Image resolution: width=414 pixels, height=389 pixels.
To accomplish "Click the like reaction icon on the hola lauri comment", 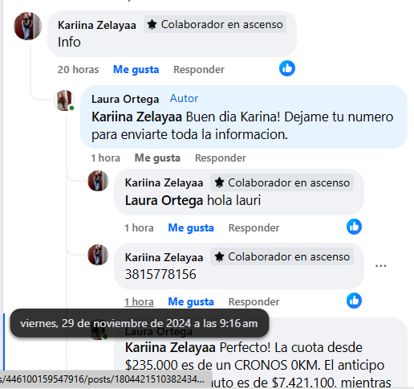I will pos(354,227).
